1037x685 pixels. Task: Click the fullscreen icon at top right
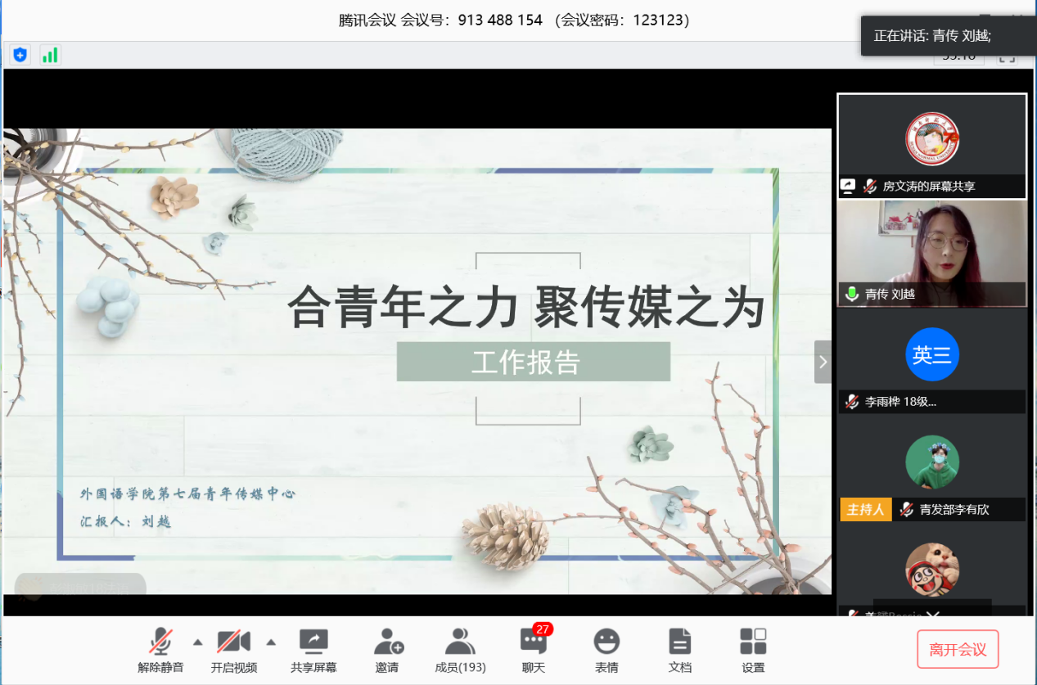tap(1007, 57)
